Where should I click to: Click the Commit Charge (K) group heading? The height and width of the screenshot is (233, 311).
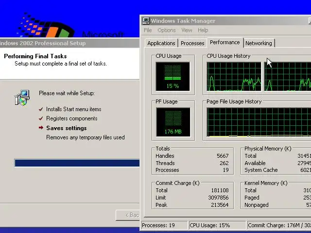[x=177, y=183]
